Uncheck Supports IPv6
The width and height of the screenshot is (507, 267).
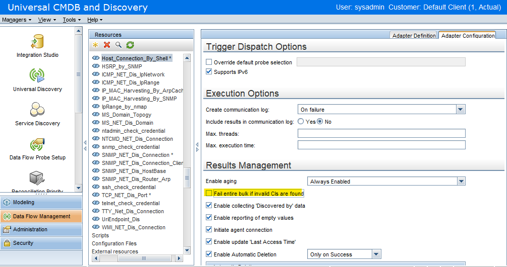209,71
